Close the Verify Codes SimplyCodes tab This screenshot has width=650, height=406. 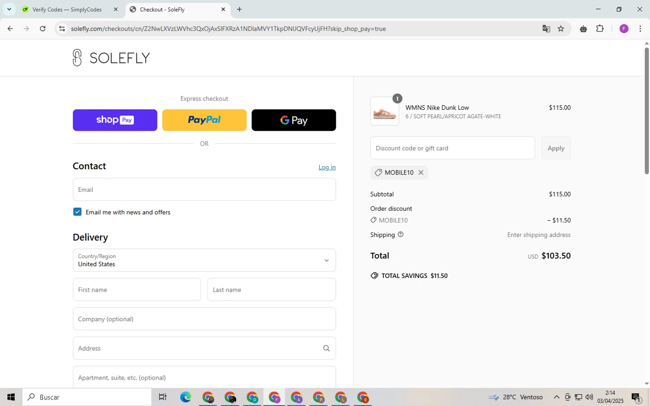[x=116, y=9]
